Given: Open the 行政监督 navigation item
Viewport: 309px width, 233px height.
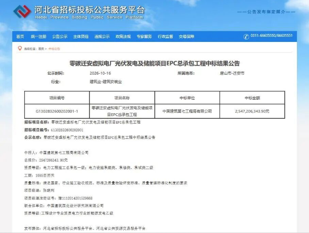Looking at the screenshot, I should (x=165, y=36).
